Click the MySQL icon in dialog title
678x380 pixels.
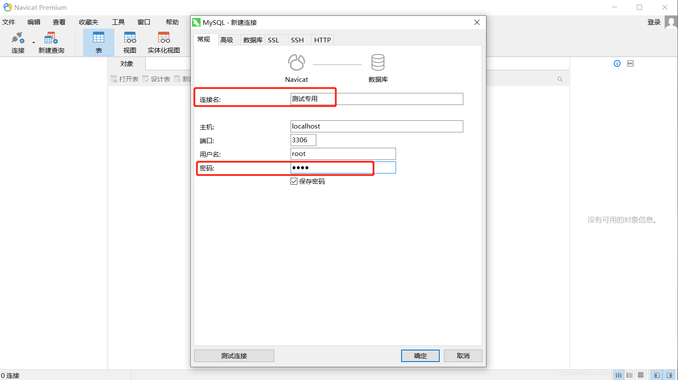coord(196,22)
